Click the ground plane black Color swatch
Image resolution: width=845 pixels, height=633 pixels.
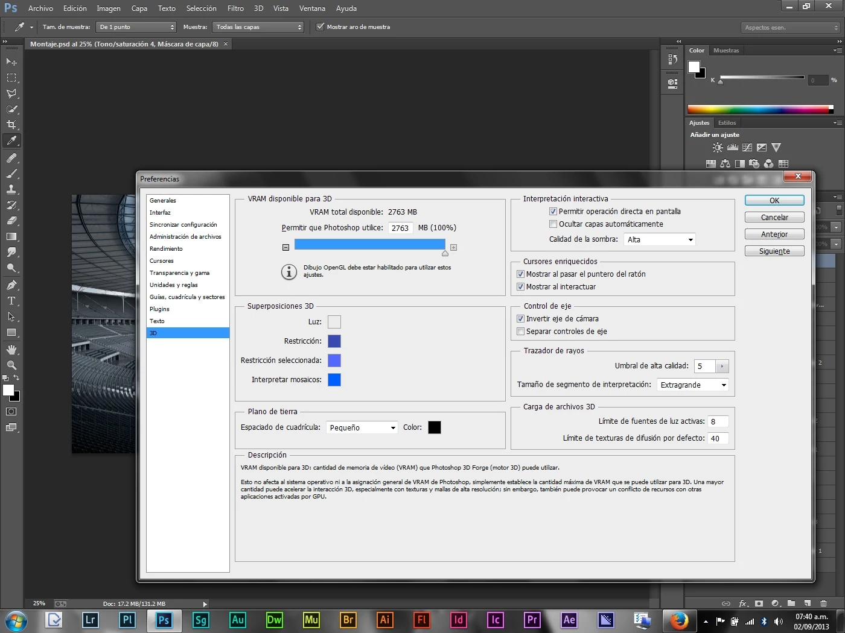point(435,427)
